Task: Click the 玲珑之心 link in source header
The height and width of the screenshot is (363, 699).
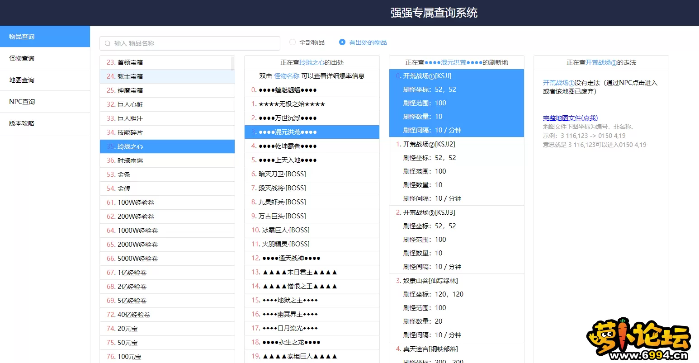Action: pyautogui.click(x=312, y=62)
